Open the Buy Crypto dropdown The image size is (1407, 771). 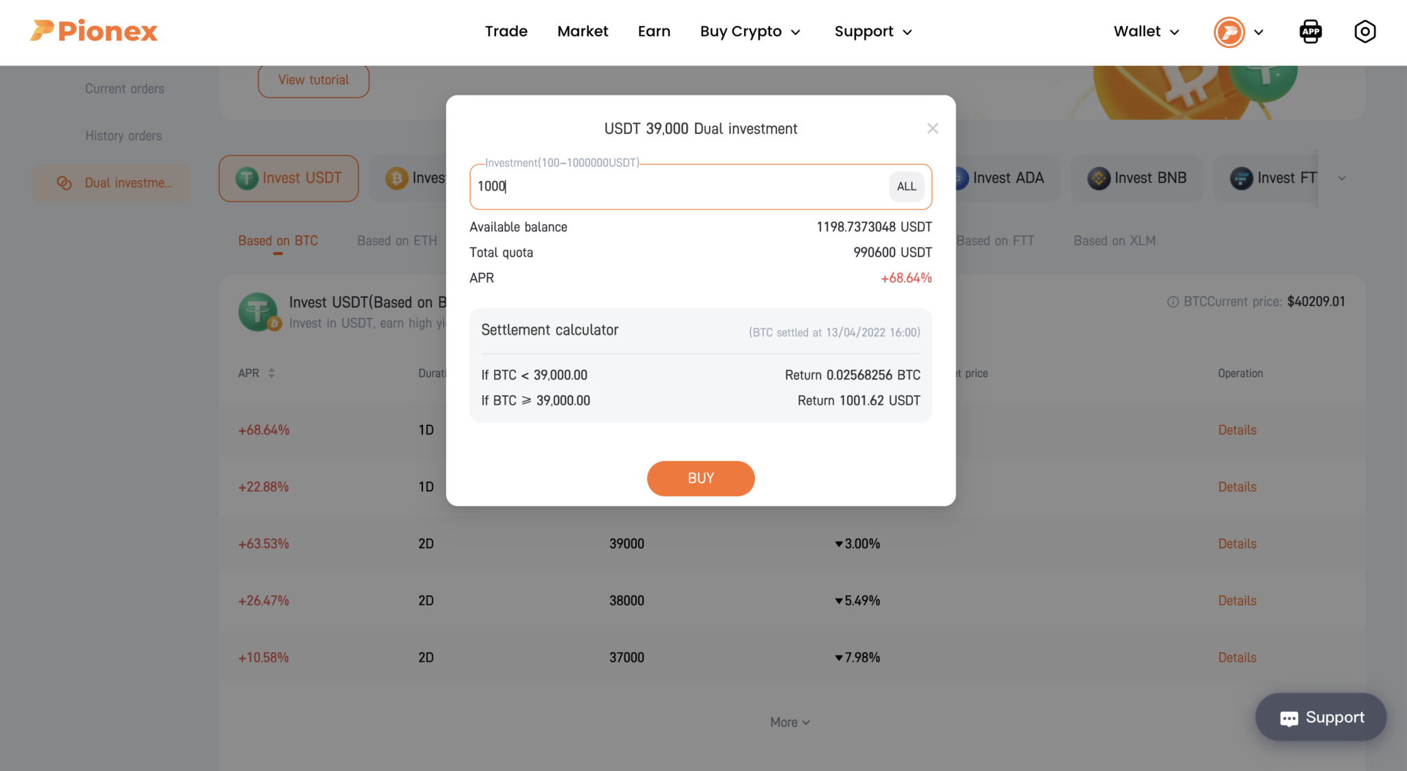(750, 32)
